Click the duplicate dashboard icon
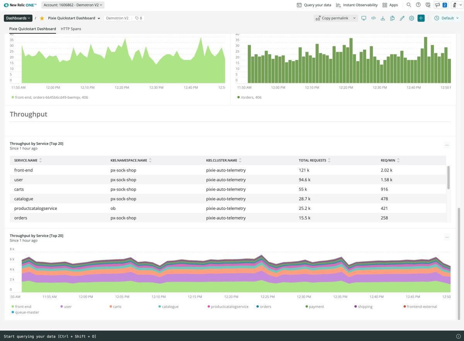 coord(392,18)
